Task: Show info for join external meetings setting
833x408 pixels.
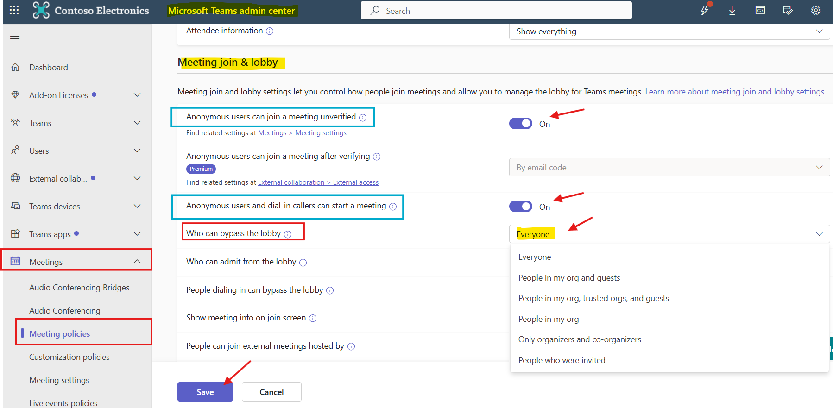Action: [x=351, y=346]
